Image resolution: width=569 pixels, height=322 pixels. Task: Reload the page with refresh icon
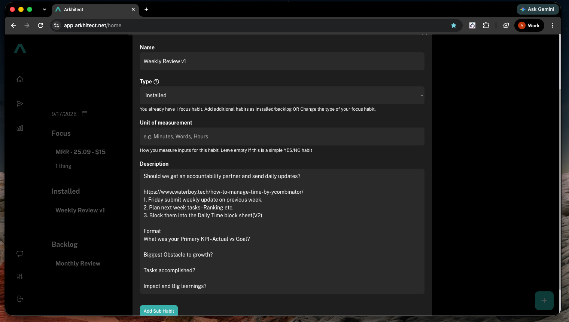point(40,25)
